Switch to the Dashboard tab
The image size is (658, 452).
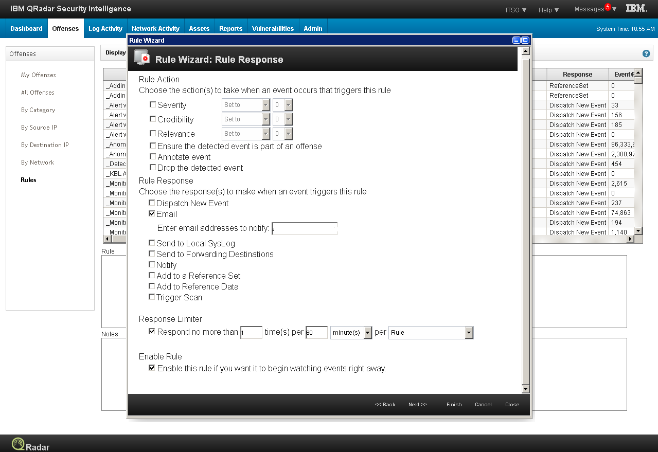coord(26,28)
